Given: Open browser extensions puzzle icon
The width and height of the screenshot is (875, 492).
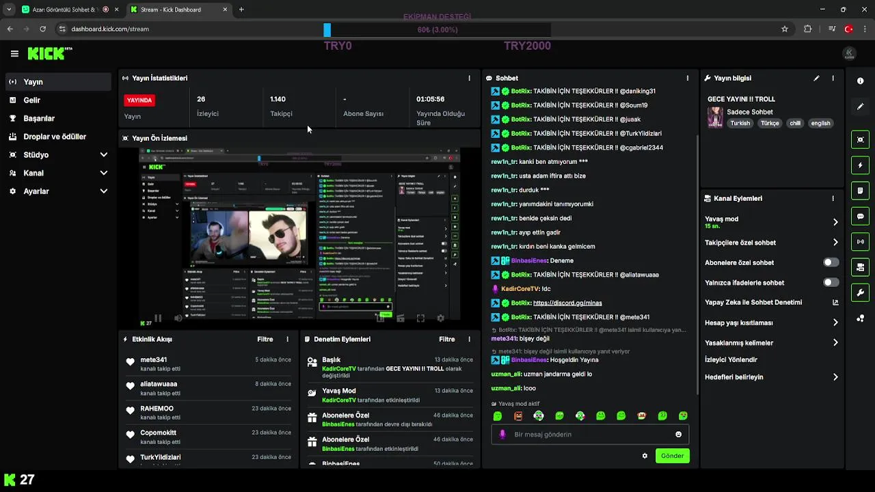Looking at the screenshot, I should click(x=808, y=29).
